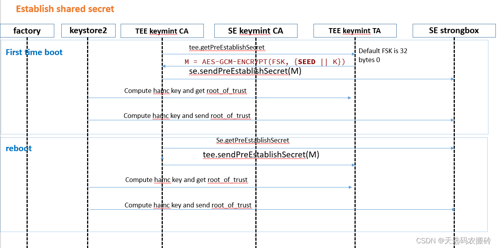Select the Se.getPreEstablishSecret message label
497x248 pixels.
(x=253, y=140)
